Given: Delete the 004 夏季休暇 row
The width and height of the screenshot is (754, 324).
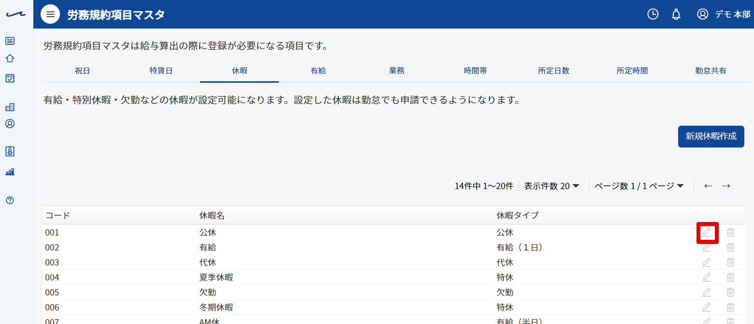Looking at the screenshot, I should (731, 277).
